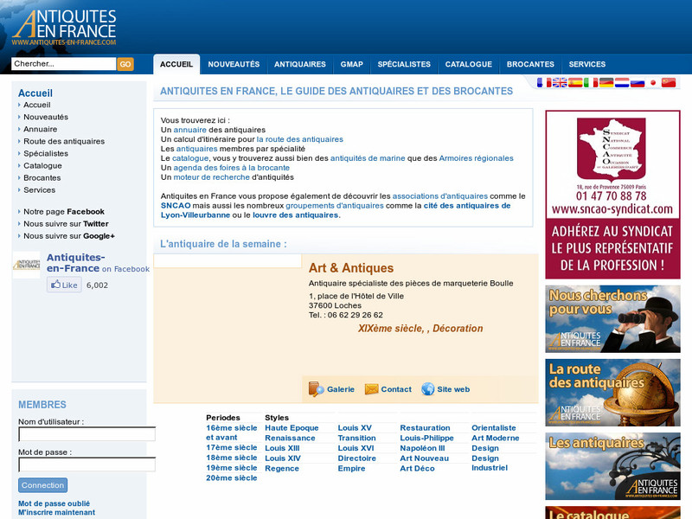This screenshot has height=519, width=692.
Task: Open the CATALOGUE tab
Action: tap(469, 64)
